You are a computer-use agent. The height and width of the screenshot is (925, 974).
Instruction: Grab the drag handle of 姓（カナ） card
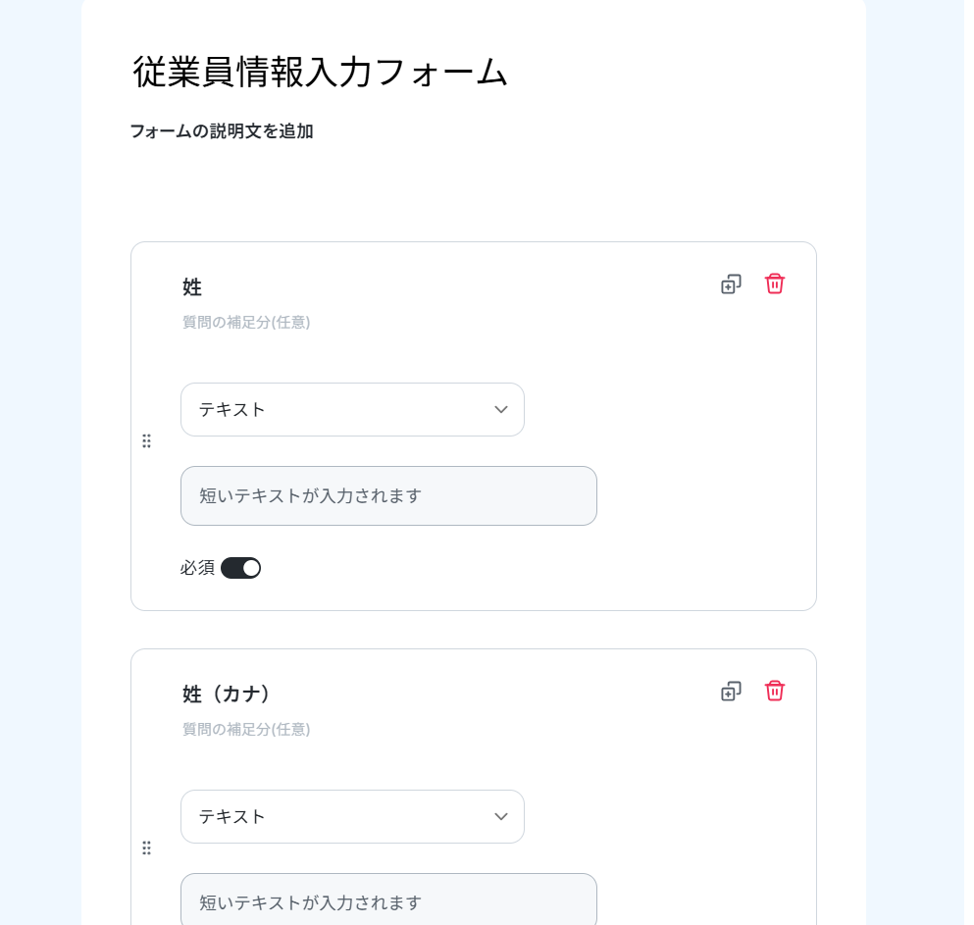point(146,848)
